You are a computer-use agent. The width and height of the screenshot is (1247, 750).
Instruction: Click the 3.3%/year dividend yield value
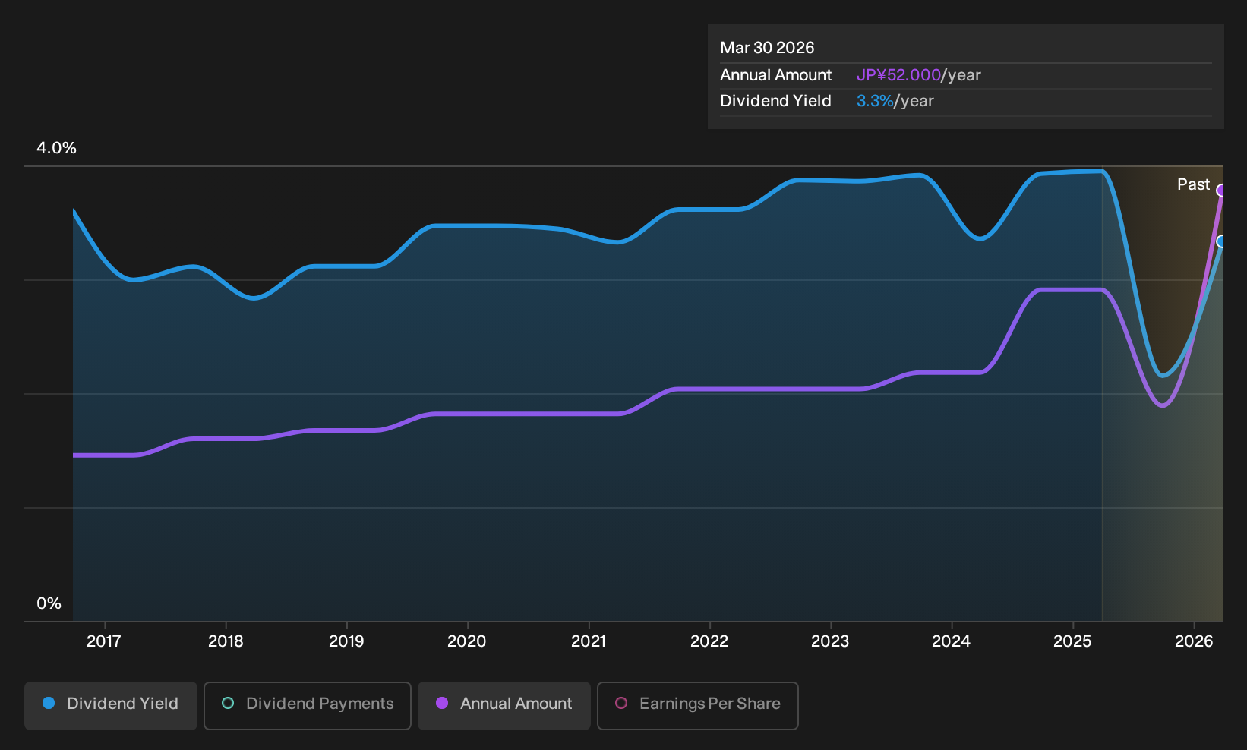pos(895,101)
